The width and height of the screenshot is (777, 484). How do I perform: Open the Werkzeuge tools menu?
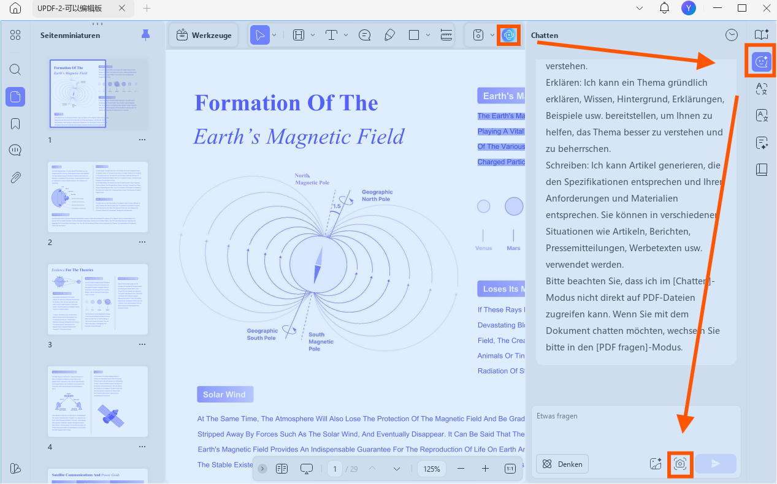[x=204, y=36]
